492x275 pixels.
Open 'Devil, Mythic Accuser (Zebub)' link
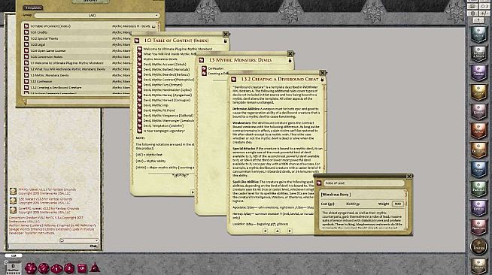point(165,64)
